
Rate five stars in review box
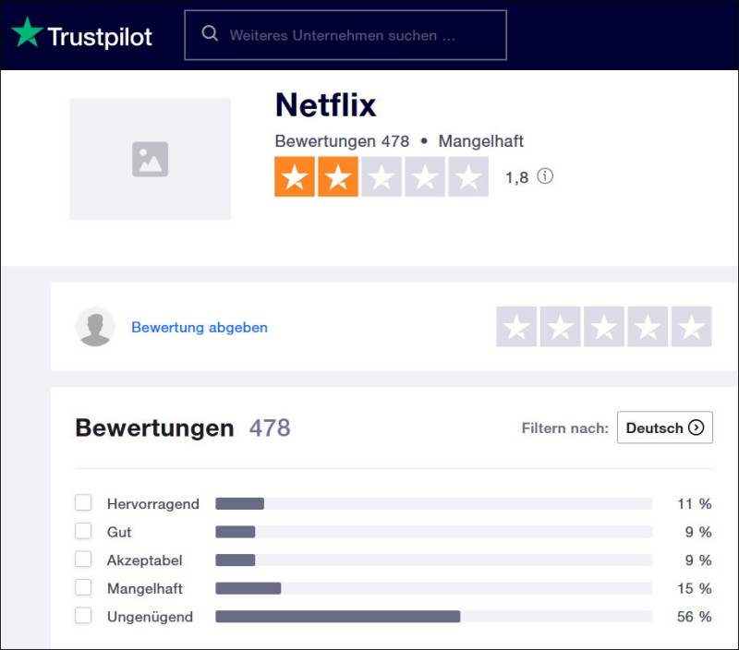coord(691,327)
